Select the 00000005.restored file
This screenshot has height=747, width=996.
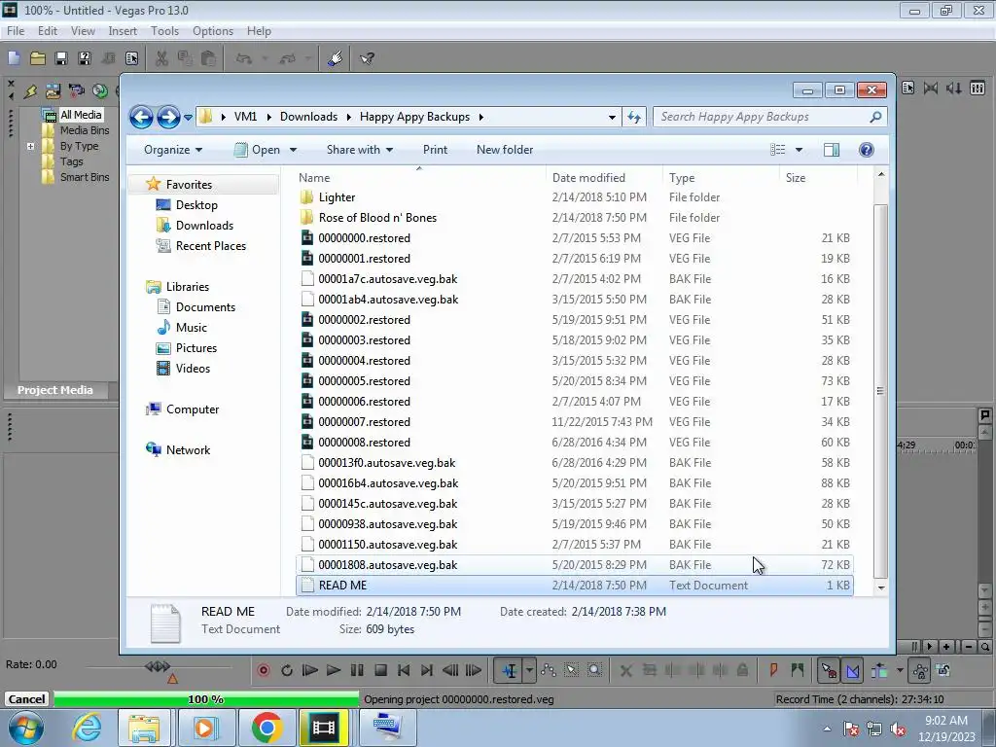click(574, 381)
